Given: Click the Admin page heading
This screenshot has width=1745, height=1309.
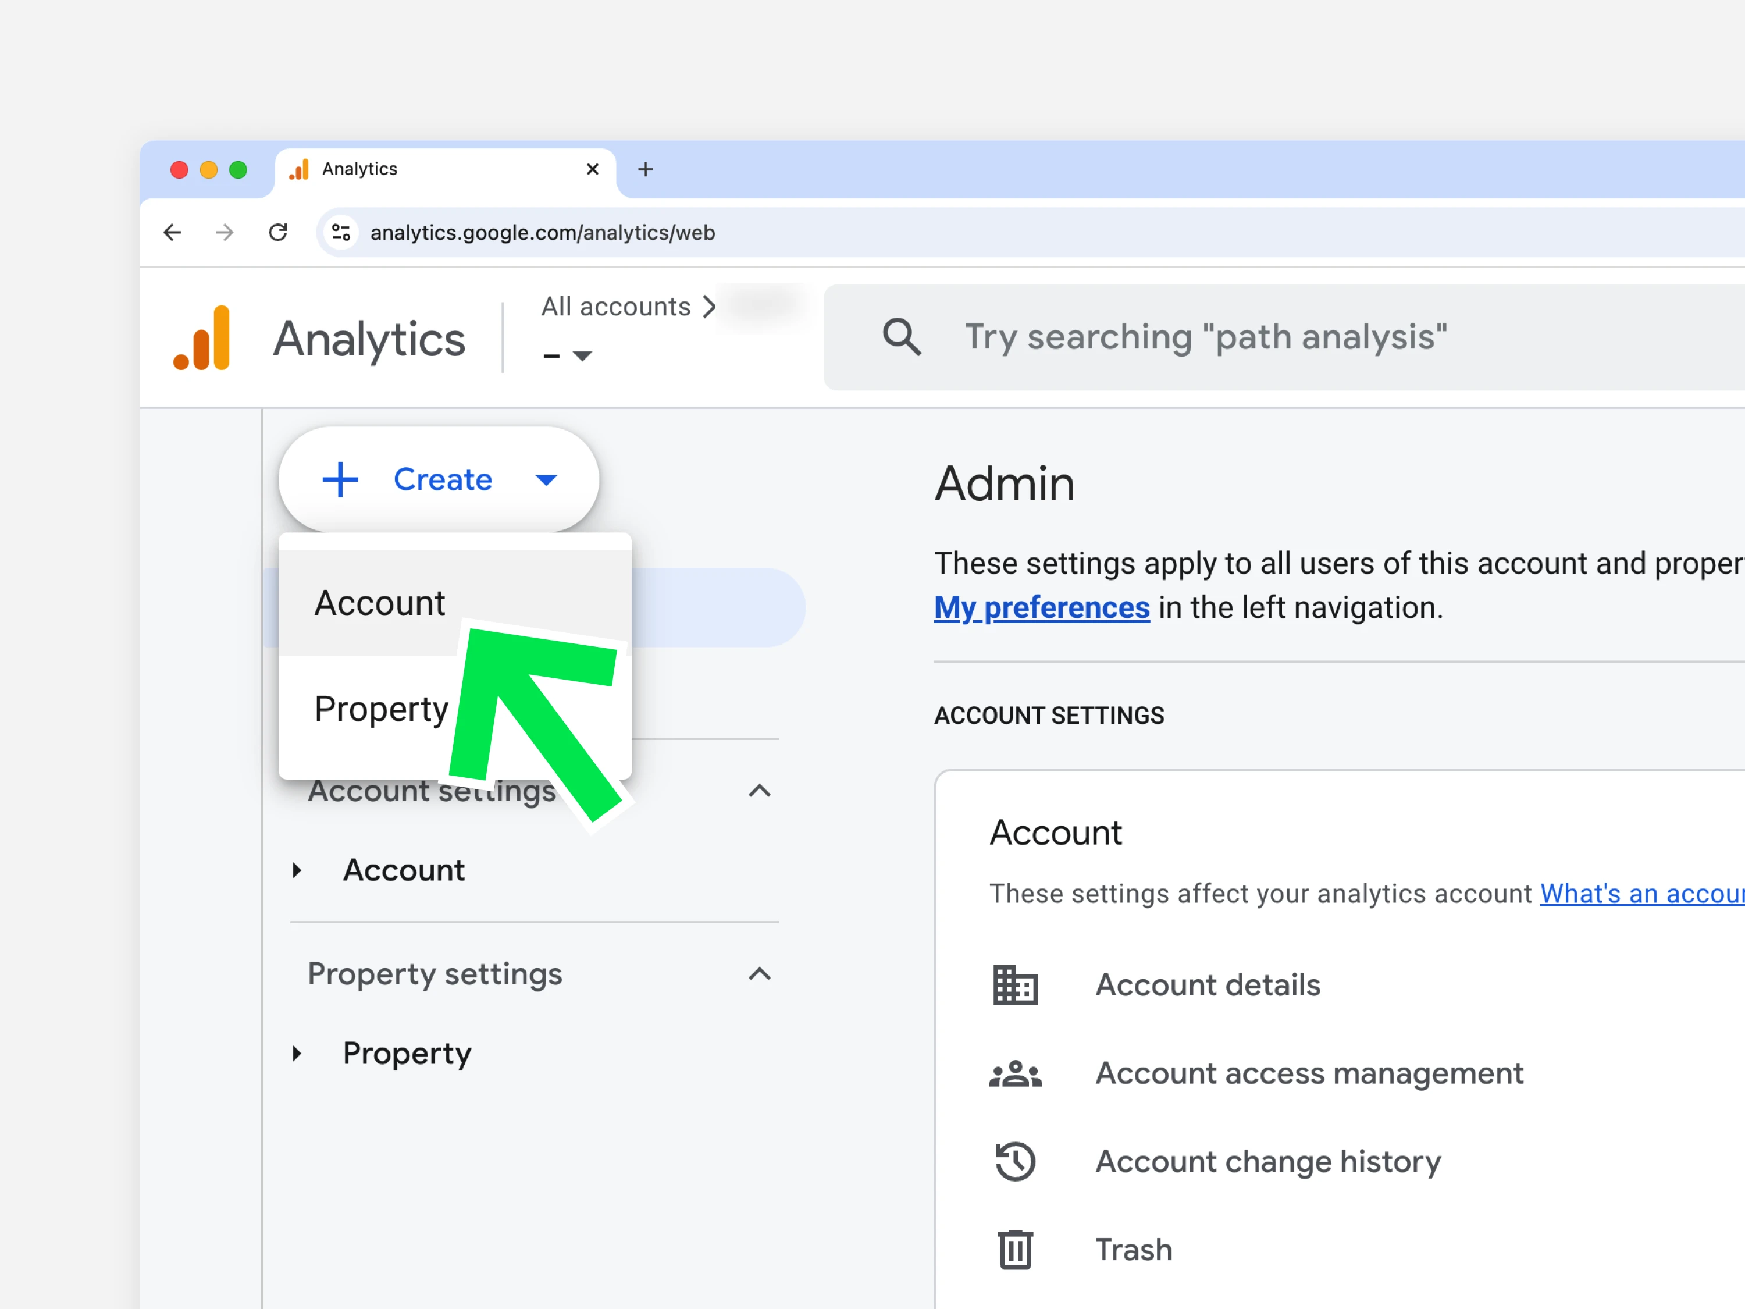Looking at the screenshot, I should (1004, 483).
